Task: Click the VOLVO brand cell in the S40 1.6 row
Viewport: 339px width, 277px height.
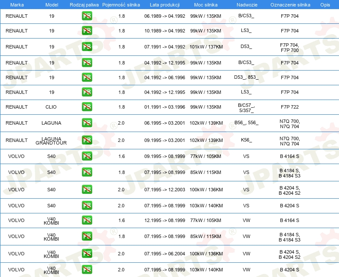Action: point(16,156)
